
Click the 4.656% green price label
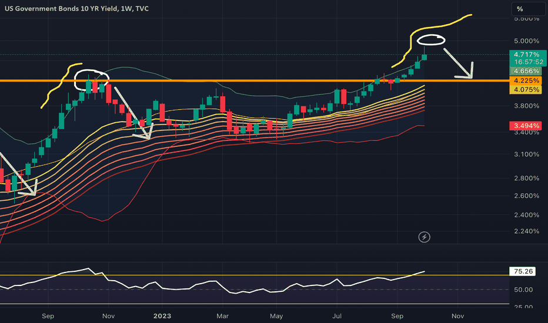(x=526, y=71)
